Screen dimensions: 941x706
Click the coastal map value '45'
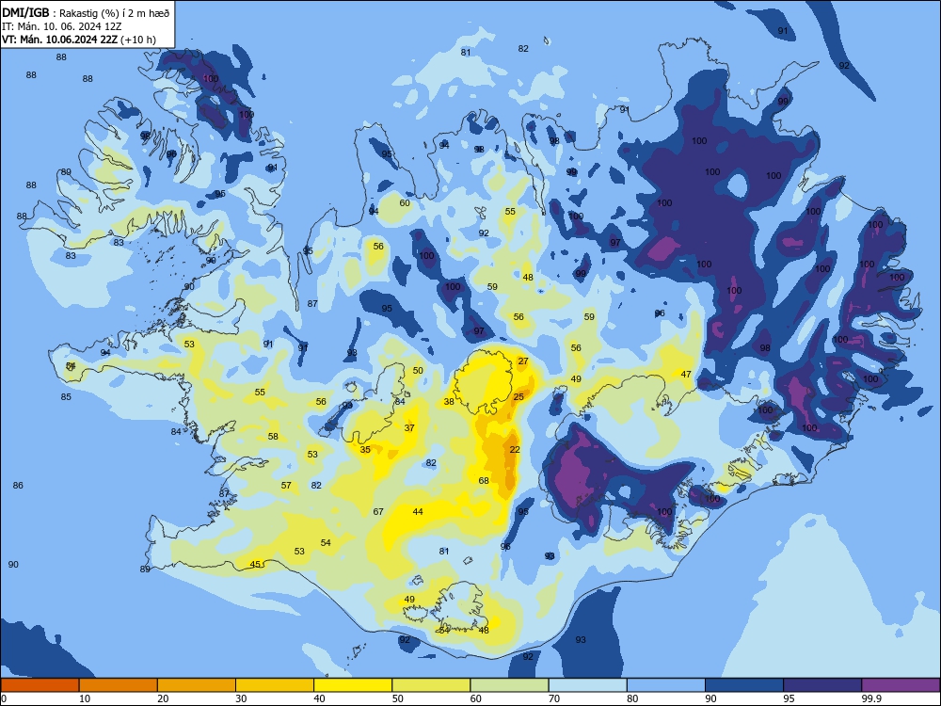255,564
